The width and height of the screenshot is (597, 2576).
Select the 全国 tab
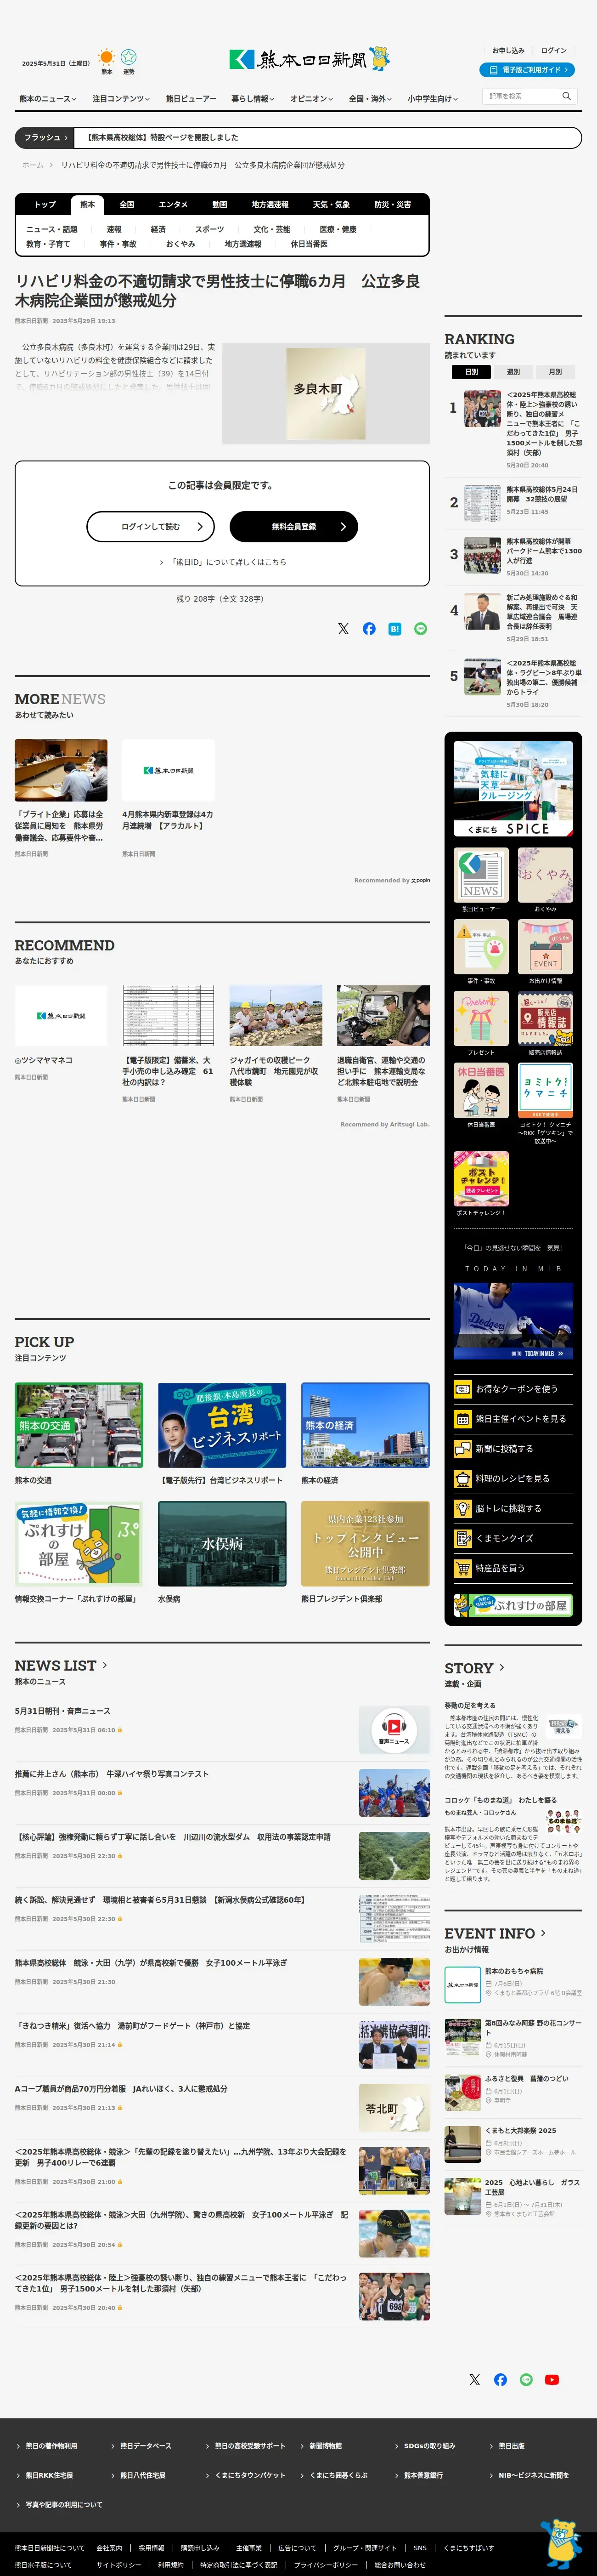(127, 204)
